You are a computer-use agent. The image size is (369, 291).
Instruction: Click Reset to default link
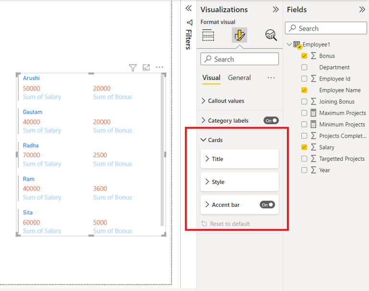230,224
